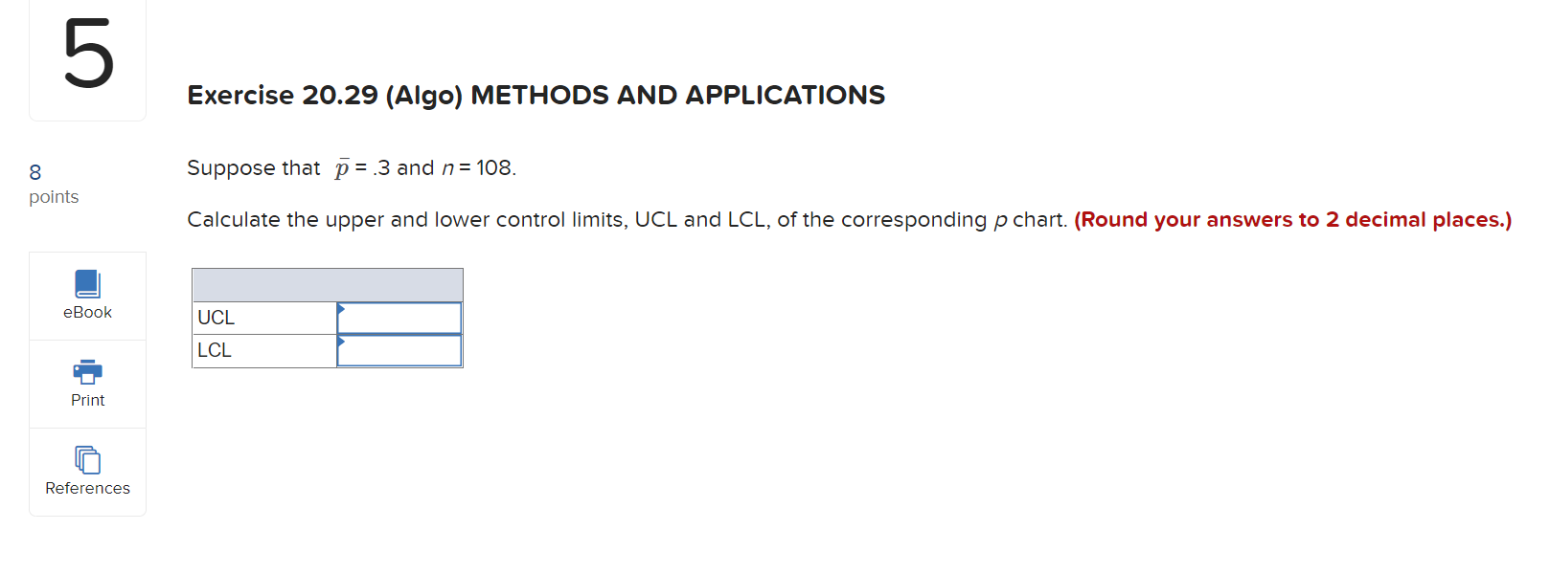
Task: Click the References text label
Action: 87,488
